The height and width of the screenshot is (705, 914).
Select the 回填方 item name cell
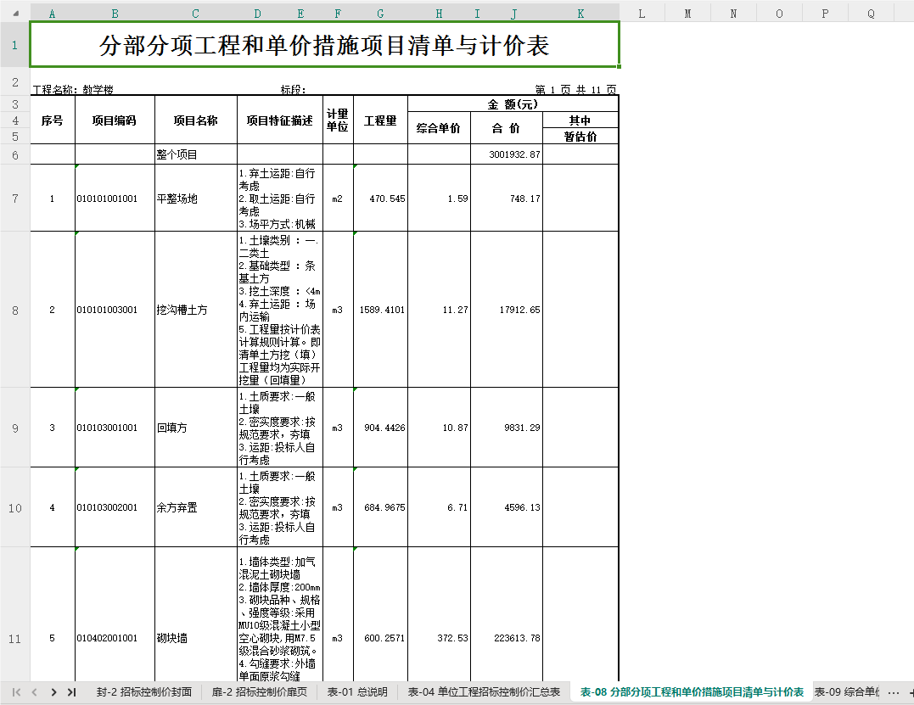pos(195,427)
